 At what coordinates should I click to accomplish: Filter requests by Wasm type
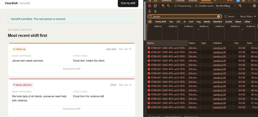(238, 21)
